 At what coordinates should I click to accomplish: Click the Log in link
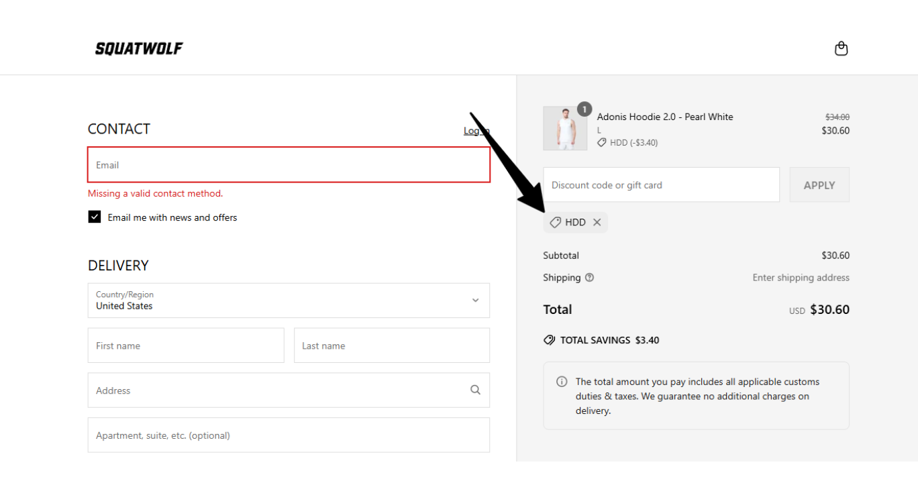pos(476,131)
